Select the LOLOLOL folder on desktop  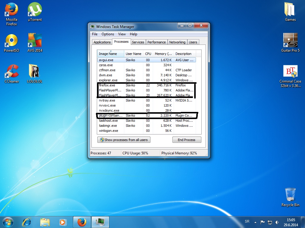35,72
